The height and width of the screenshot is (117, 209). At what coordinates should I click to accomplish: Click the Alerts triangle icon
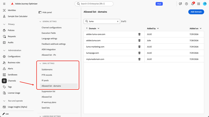[4, 69]
